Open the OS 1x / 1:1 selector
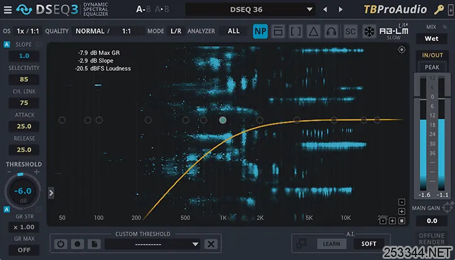The height and width of the screenshot is (260, 455). 28,31
